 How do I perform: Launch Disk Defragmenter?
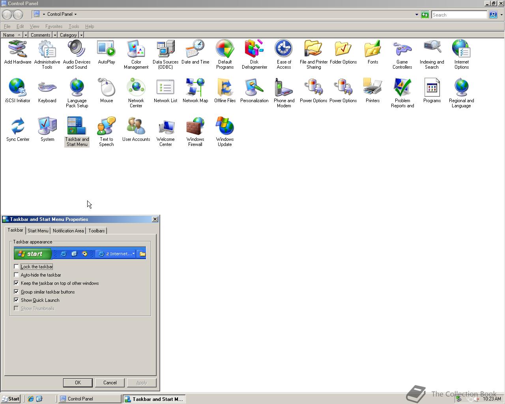coord(254,54)
